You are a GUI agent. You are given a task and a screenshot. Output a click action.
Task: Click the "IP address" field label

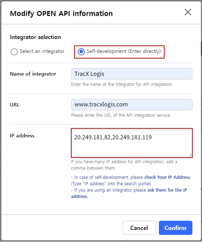22,136
